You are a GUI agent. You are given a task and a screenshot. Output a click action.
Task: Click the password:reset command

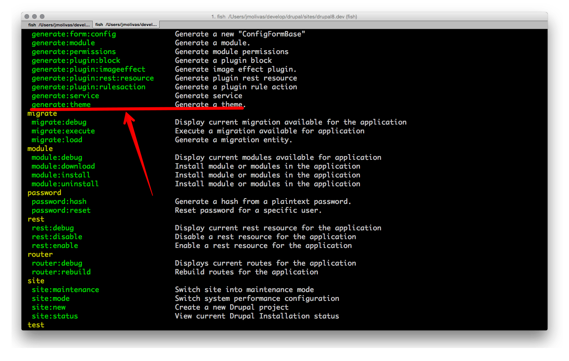pyautogui.click(x=61, y=210)
